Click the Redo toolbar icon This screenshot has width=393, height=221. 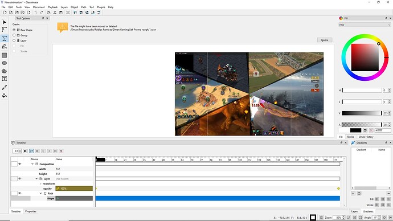point(42,13)
